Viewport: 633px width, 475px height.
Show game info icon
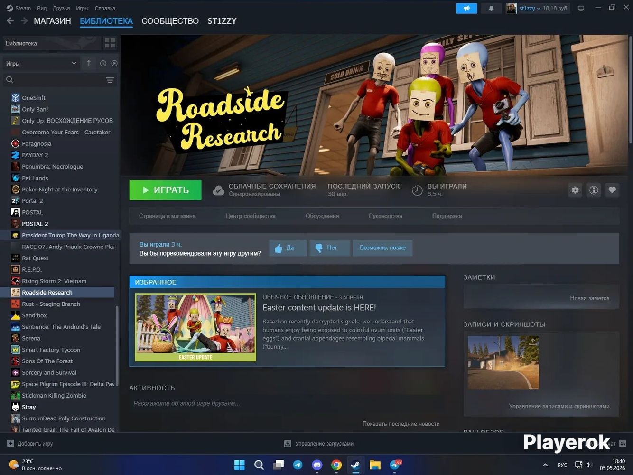[594, 190]
